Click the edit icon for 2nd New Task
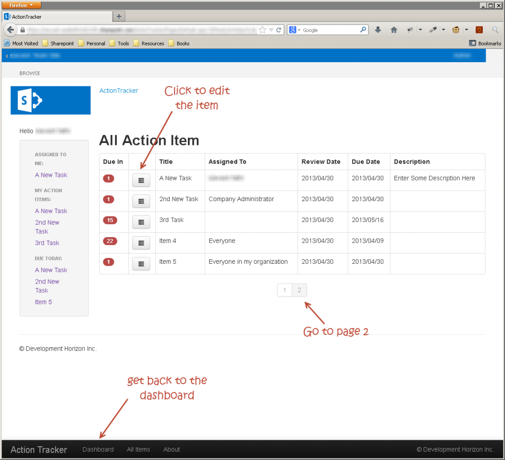Viewport: 505px width, 460px height. (x=141, y=201)
